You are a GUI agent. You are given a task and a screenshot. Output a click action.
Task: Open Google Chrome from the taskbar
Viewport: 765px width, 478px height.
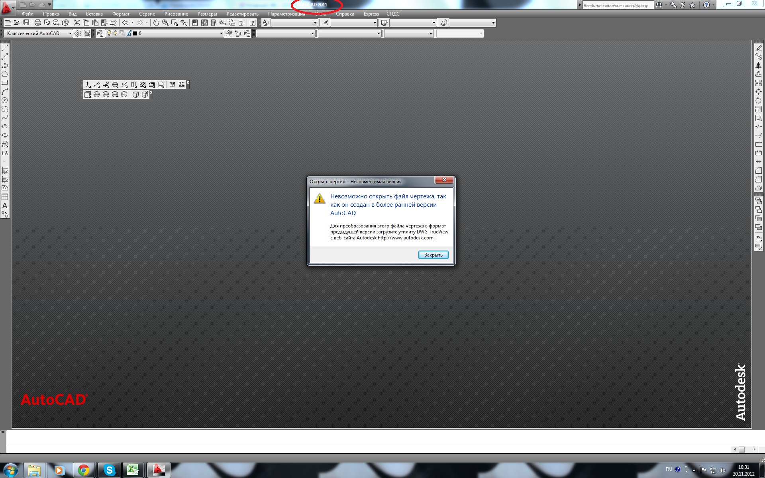click(x=83, y=470)
